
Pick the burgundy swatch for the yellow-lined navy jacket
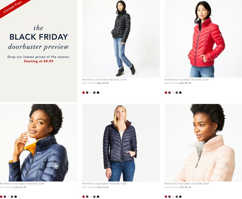(x=5, y=197)
